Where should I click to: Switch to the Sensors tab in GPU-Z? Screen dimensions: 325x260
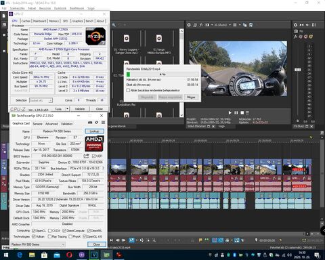[37, 124]
